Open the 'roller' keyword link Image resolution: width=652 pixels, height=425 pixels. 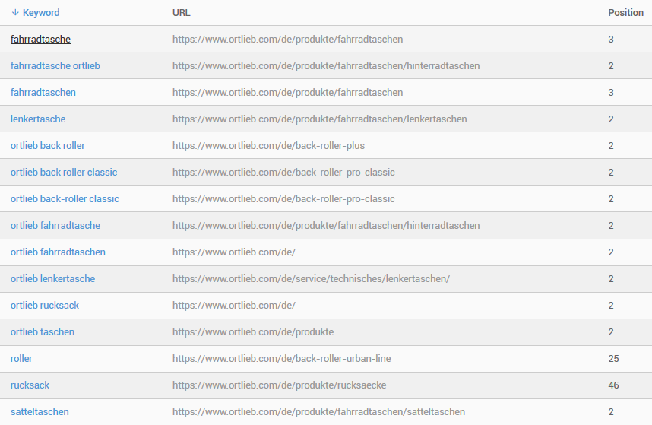tap(21, 358)
